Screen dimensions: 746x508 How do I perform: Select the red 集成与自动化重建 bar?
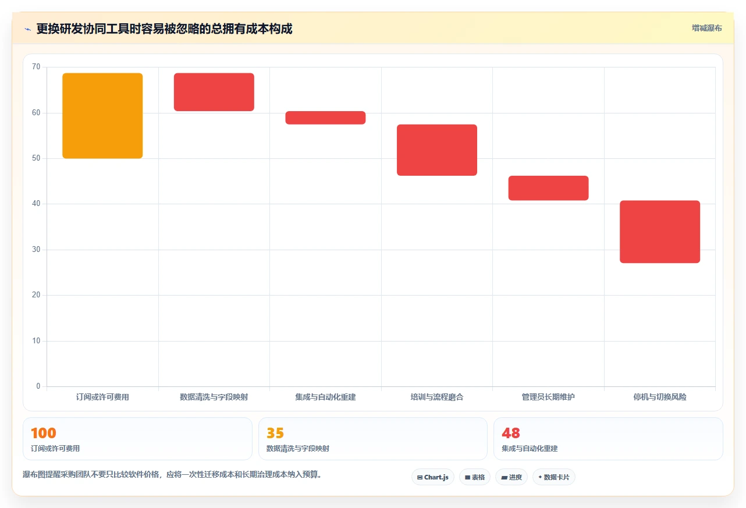(325, 118)
